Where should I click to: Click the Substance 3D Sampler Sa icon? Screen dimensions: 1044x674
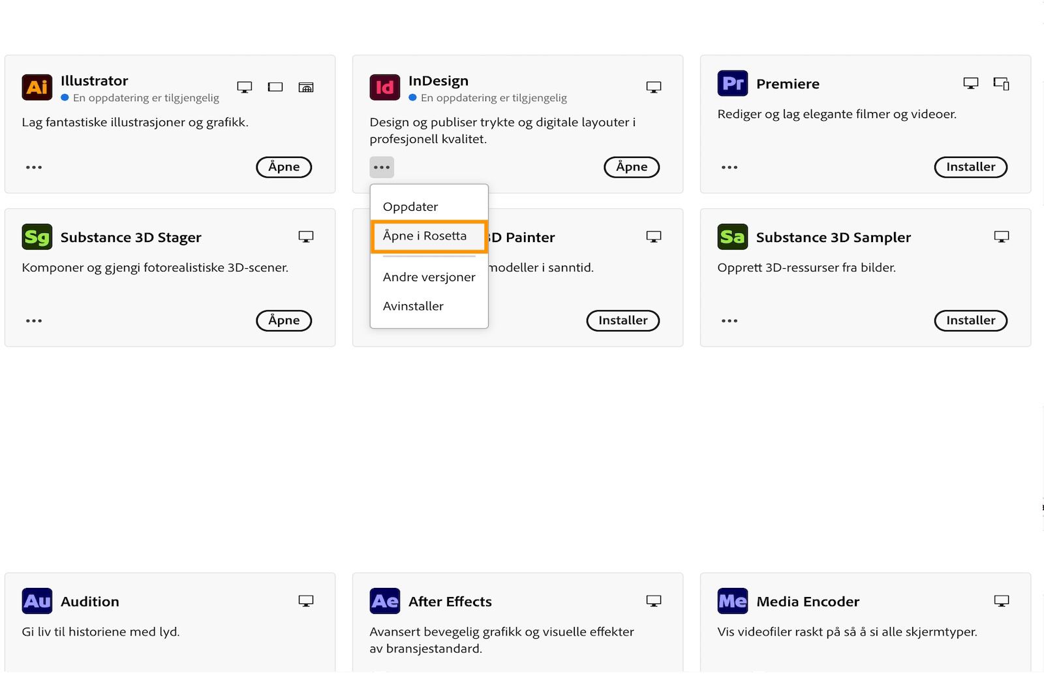[x=733, y=237]
